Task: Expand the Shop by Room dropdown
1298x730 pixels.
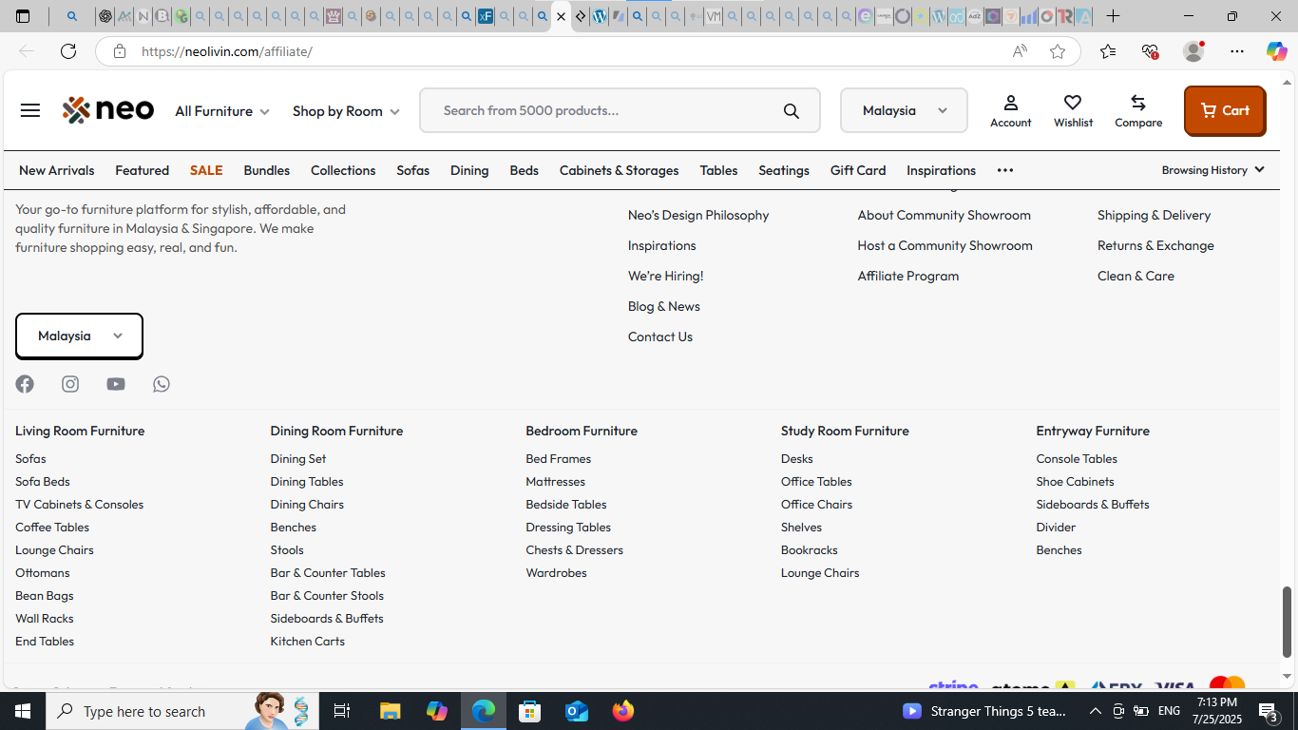Action: (346, 111)
